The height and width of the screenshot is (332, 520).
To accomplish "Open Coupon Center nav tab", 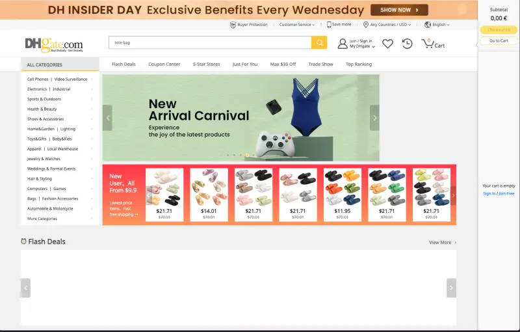I will tap(164, 64).
